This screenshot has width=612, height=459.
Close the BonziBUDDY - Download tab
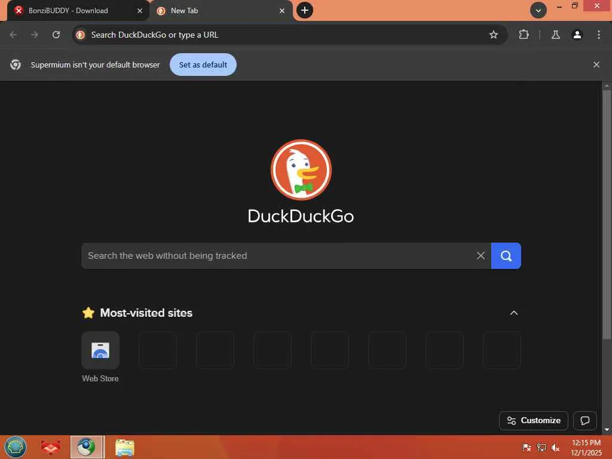coord(140,11)
